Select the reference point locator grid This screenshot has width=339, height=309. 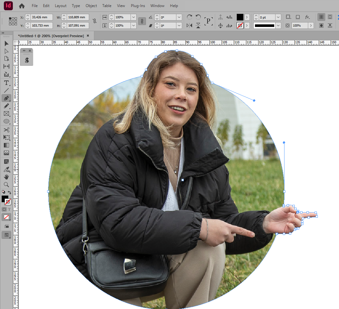click(13, 21)
